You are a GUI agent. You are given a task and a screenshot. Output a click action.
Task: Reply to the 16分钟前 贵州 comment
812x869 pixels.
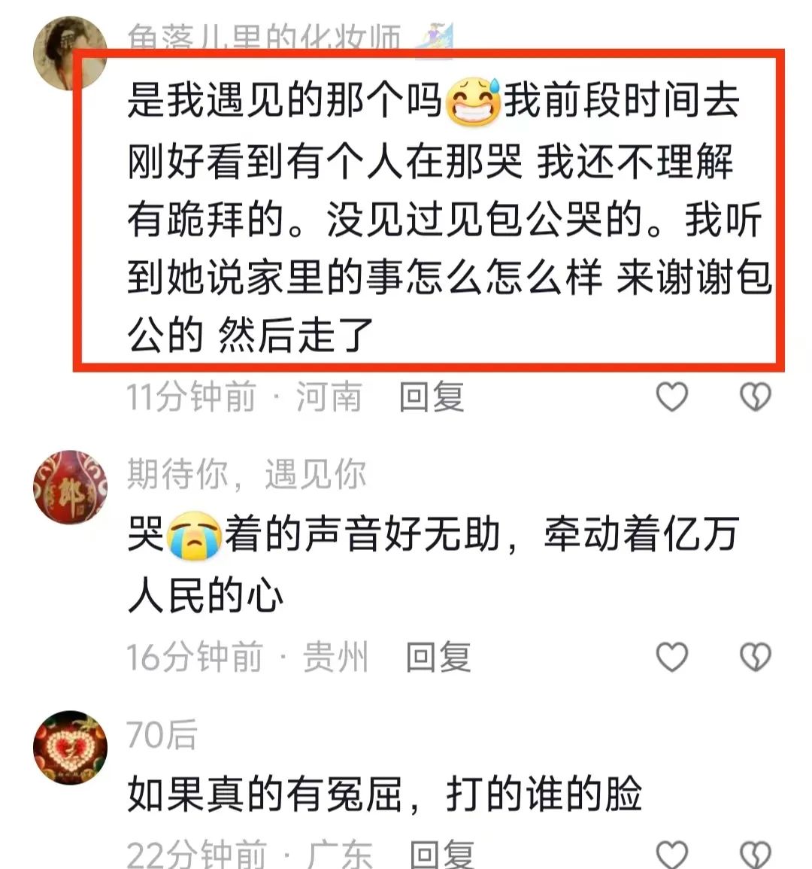[438, 657]
